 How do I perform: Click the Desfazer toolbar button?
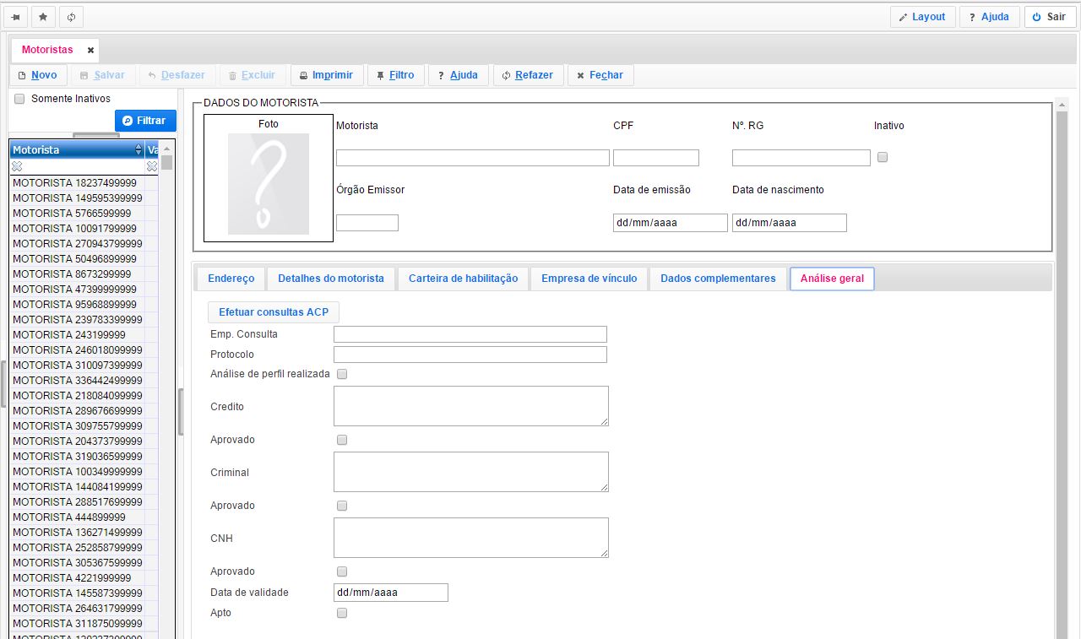click(177, 75)
